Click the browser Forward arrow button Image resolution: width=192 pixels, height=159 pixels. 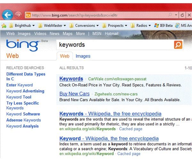18,15
